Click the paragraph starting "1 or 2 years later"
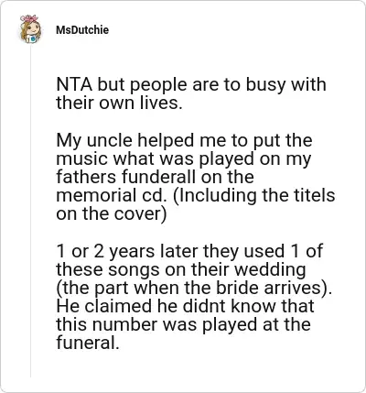366x393 pixels. coord(194,297)
